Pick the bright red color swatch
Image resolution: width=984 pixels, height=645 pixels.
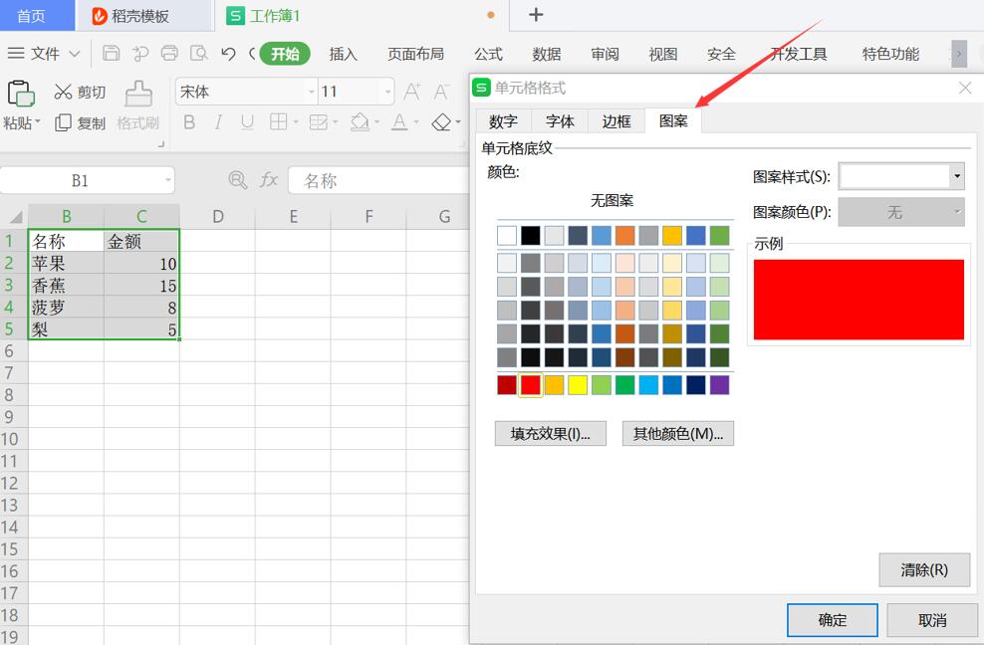pyautogui.click(x=530, y=384)
